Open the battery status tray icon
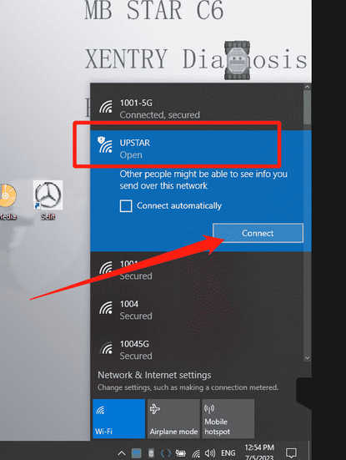Screen dimensions: 346x460 [180, 453]
